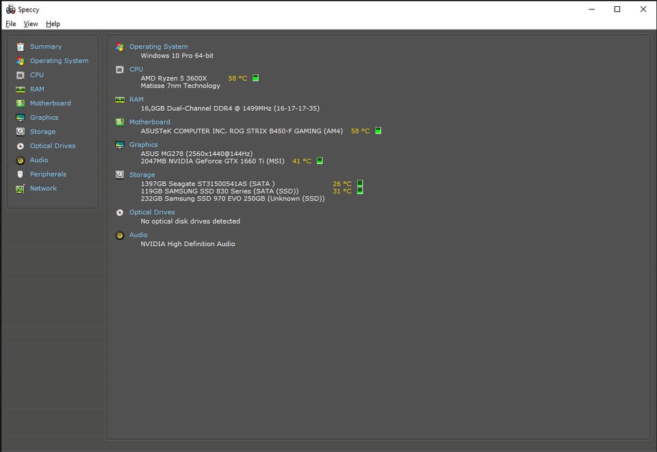The height and width of the screenshot is (452, 657).
Task: Click the Seagate ST31500541AS drive line
Action: [x=208, y=184]
